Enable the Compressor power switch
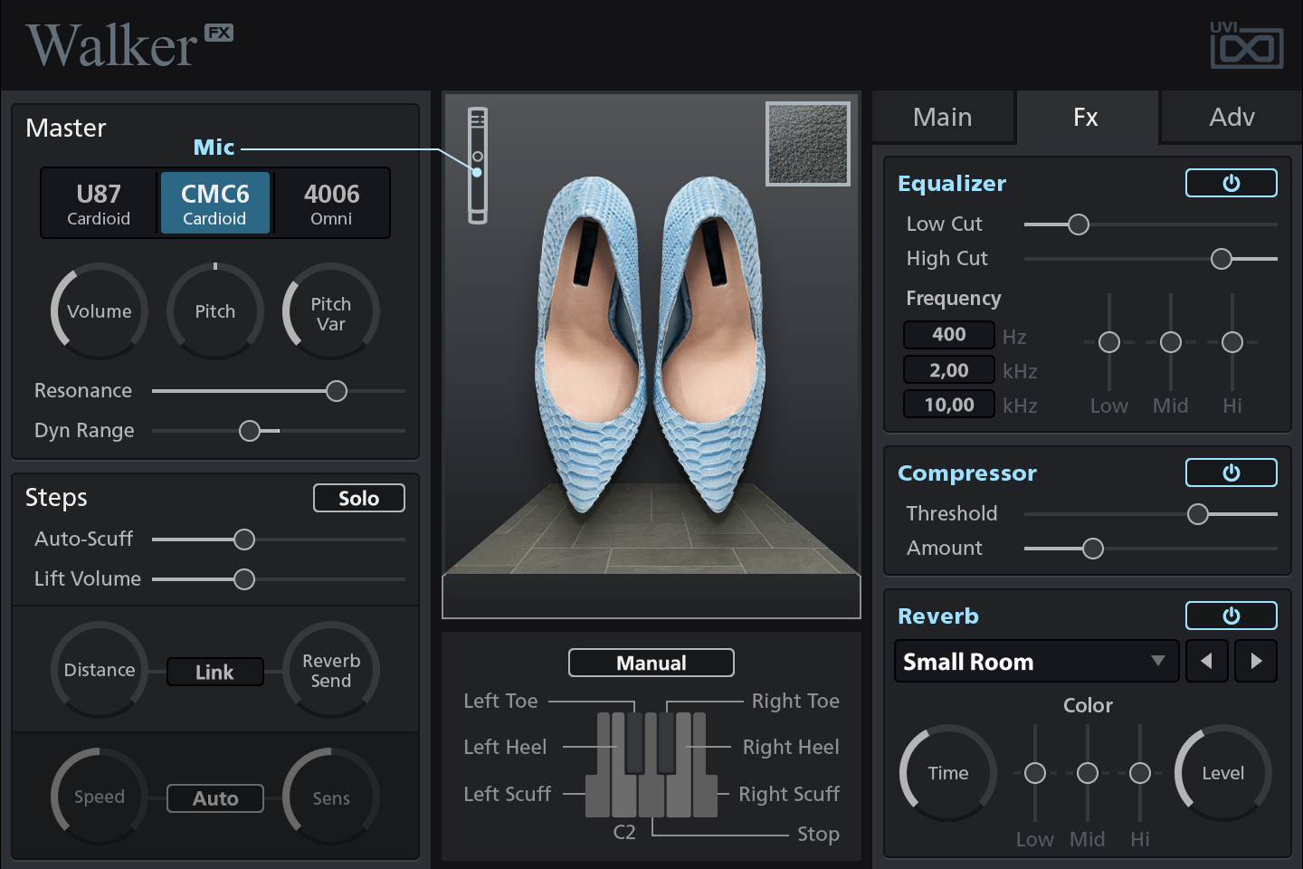The height and width of the screenshot is (869, 1303). coord(1231,472)
